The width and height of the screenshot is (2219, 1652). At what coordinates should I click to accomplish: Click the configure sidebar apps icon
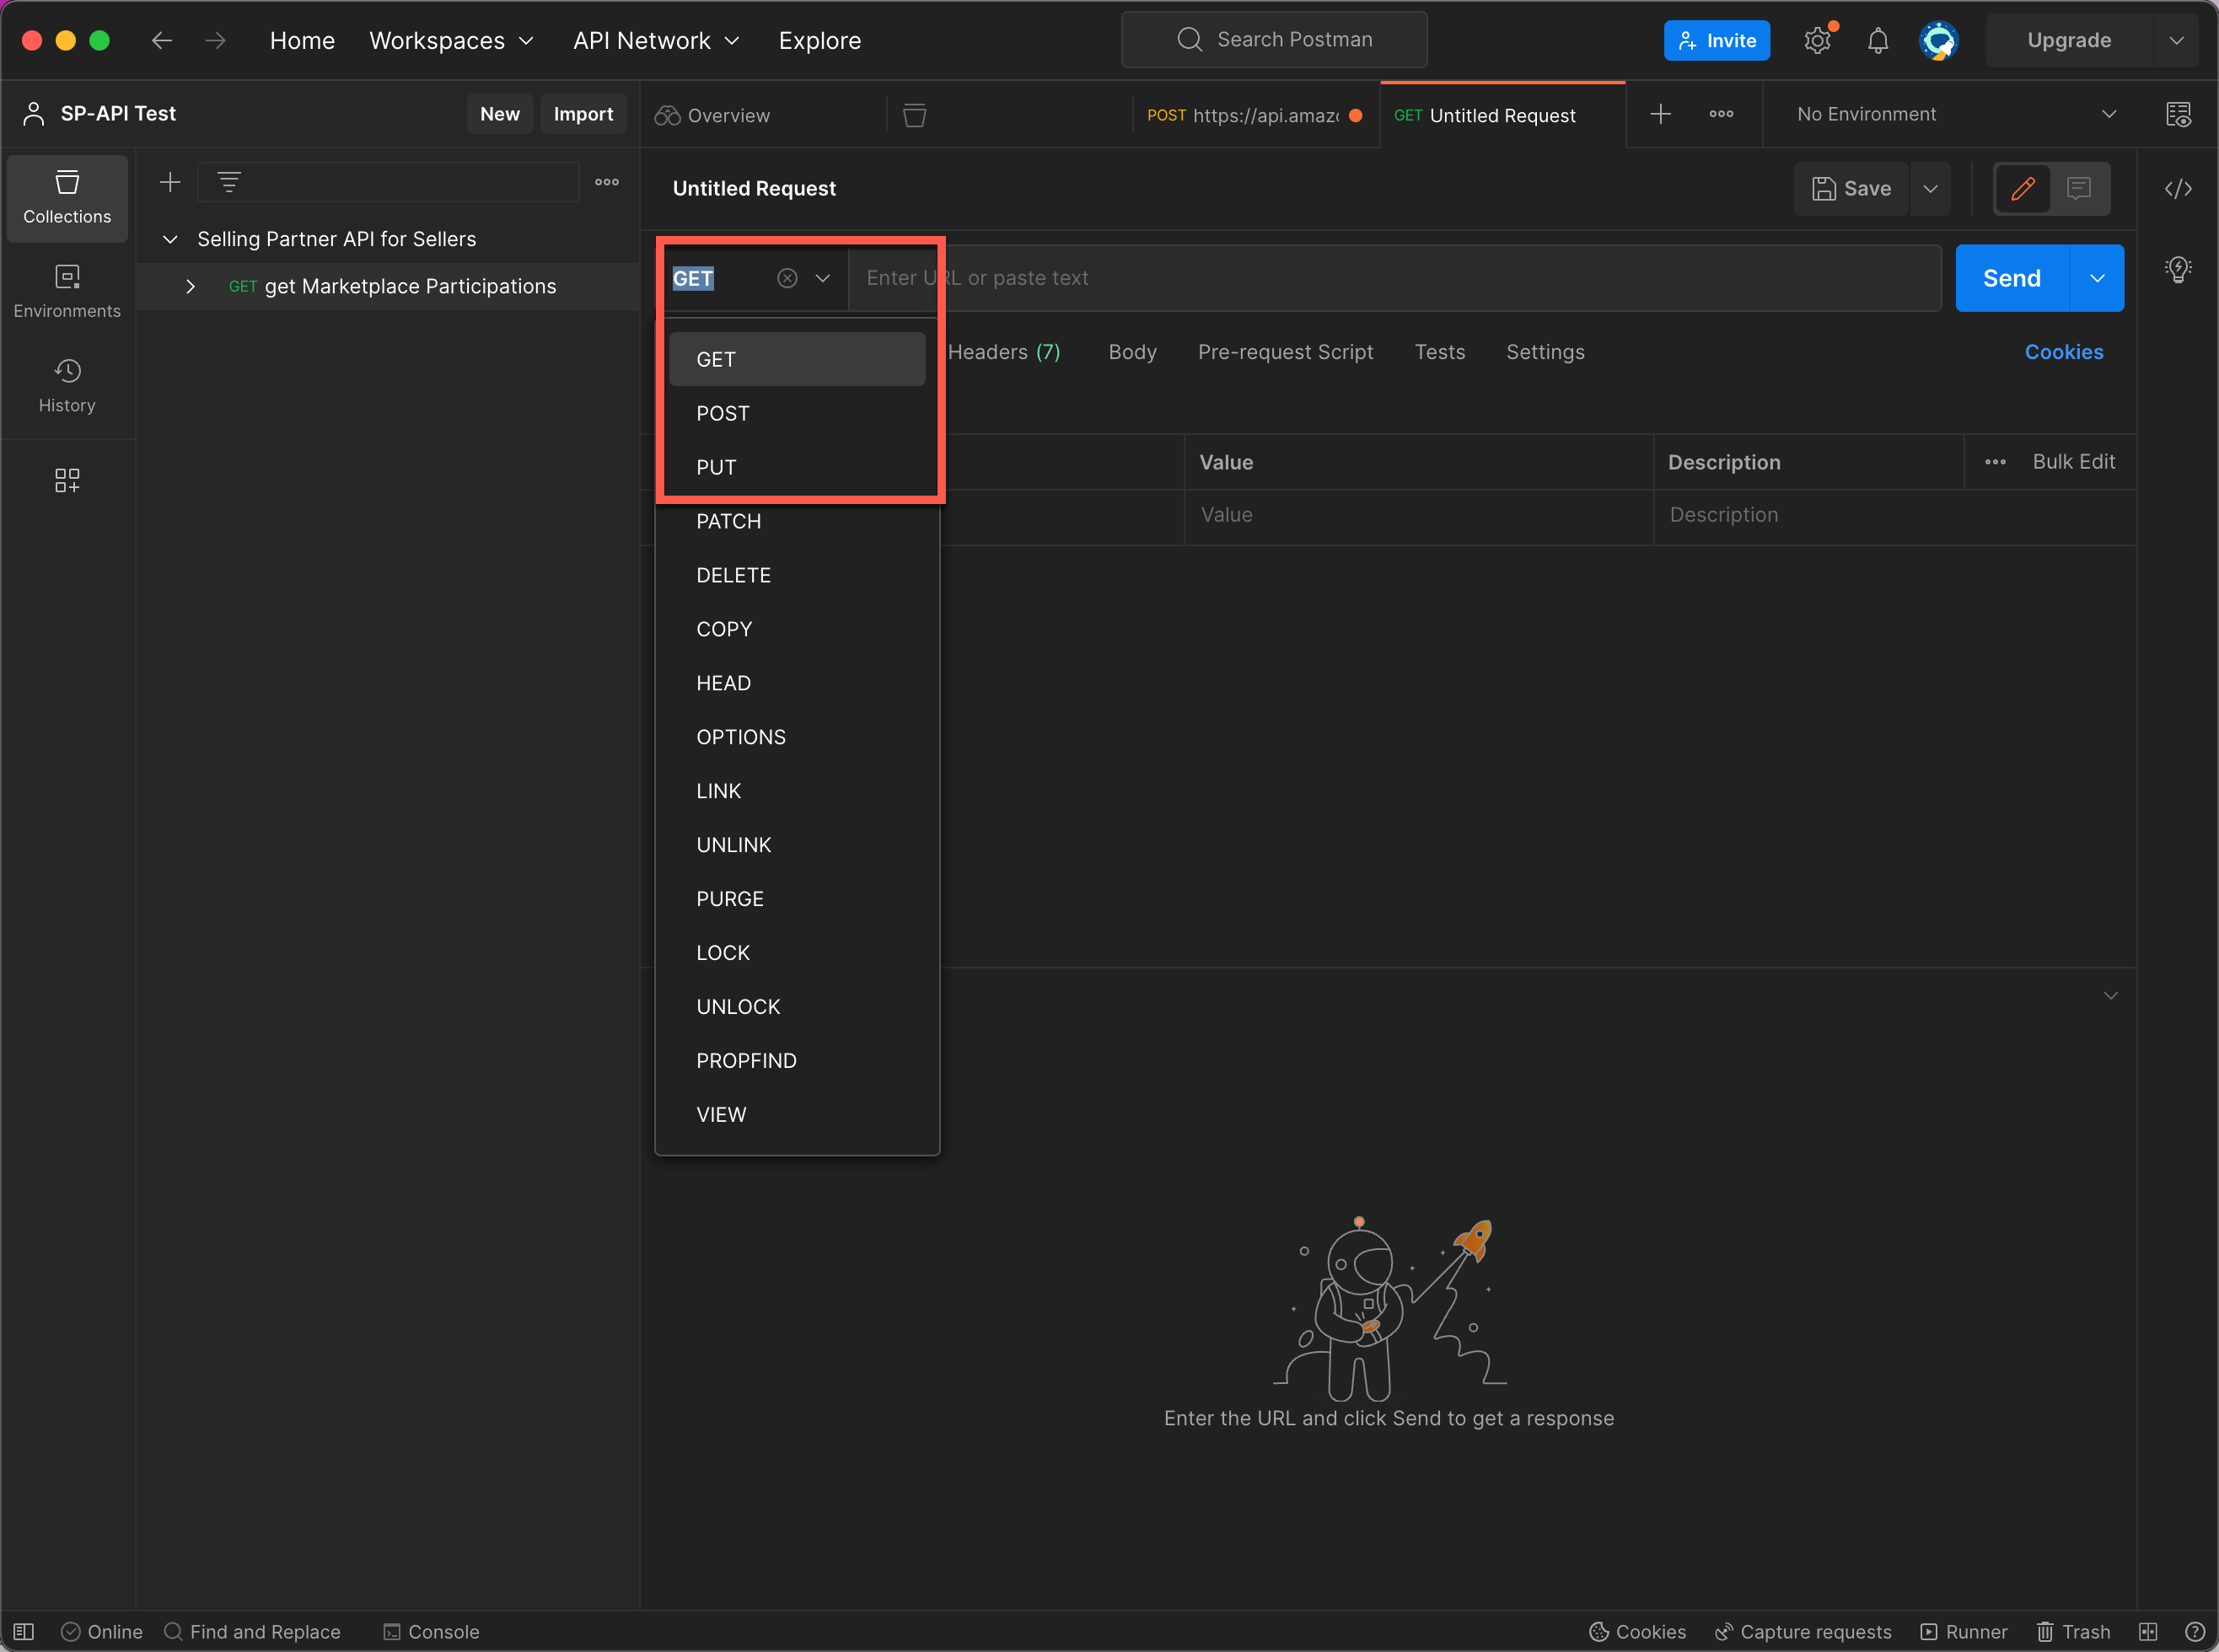pos(67,481)
